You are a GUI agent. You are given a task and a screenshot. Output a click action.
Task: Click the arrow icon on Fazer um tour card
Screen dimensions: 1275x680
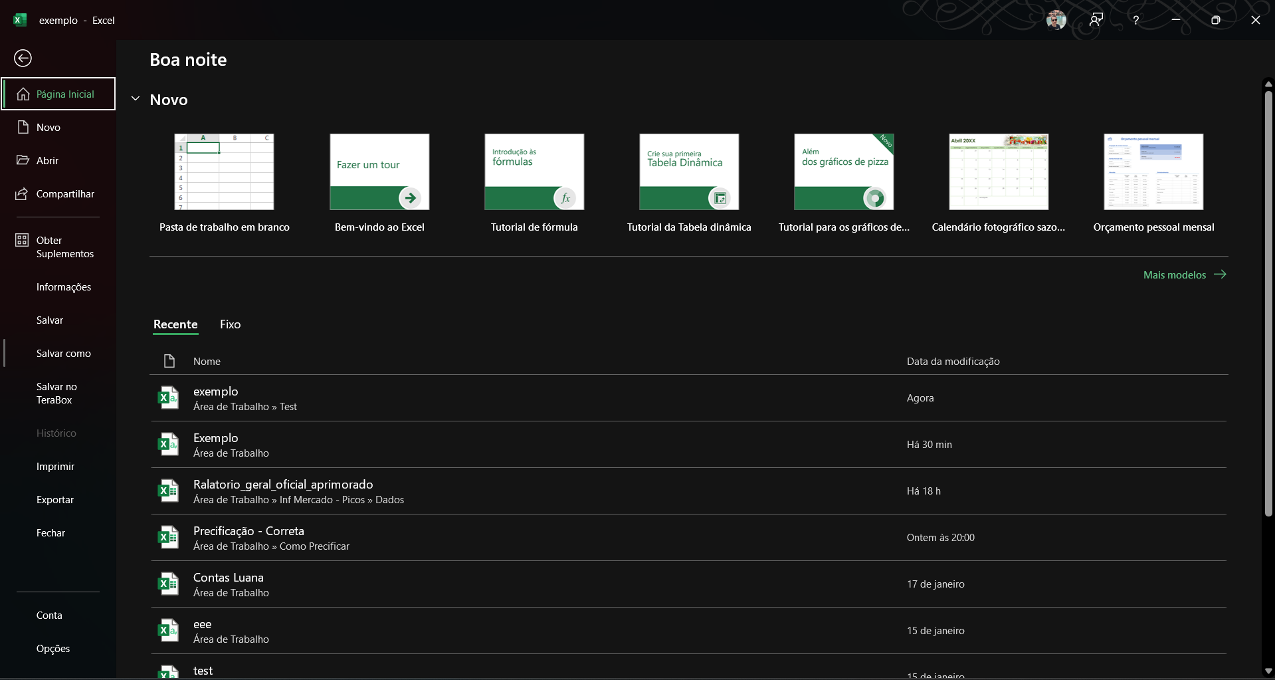410,197
